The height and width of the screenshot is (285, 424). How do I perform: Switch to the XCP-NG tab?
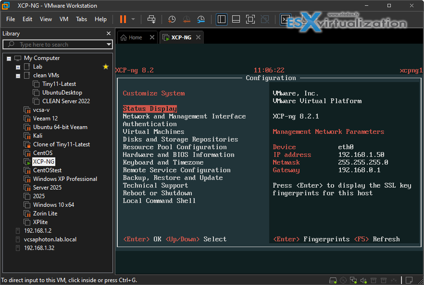click(181, 37)
